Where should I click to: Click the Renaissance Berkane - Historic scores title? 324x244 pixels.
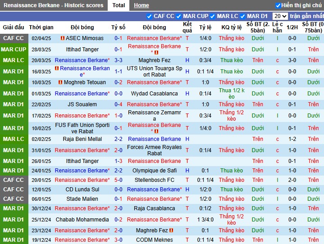pyautogui.click(x=54, y=5)
